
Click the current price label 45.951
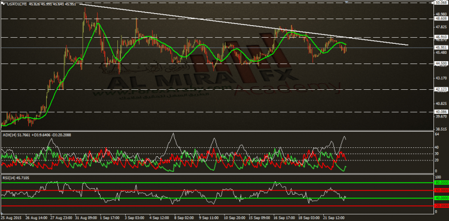441,47
